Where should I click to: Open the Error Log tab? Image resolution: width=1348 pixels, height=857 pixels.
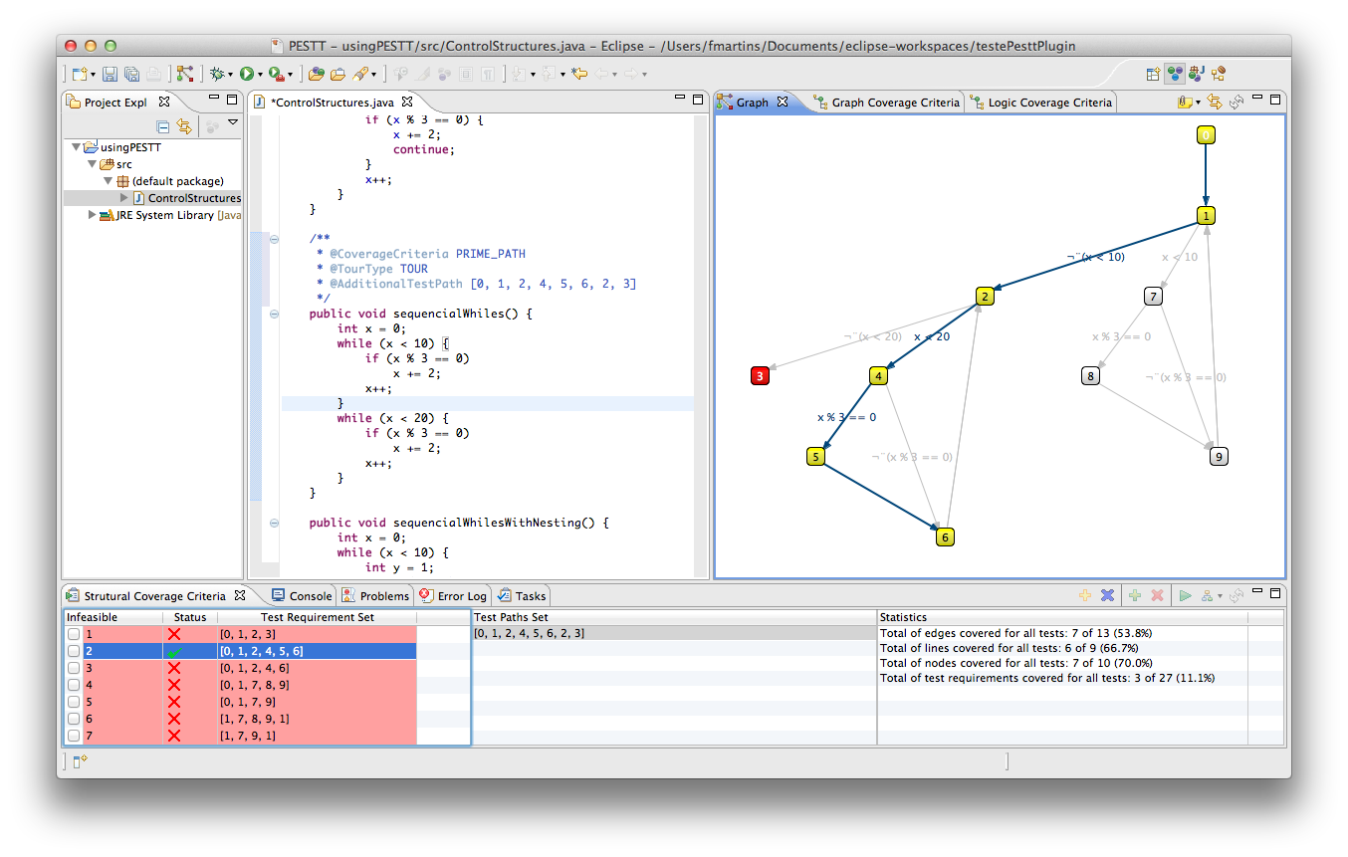tap(453, 595)
